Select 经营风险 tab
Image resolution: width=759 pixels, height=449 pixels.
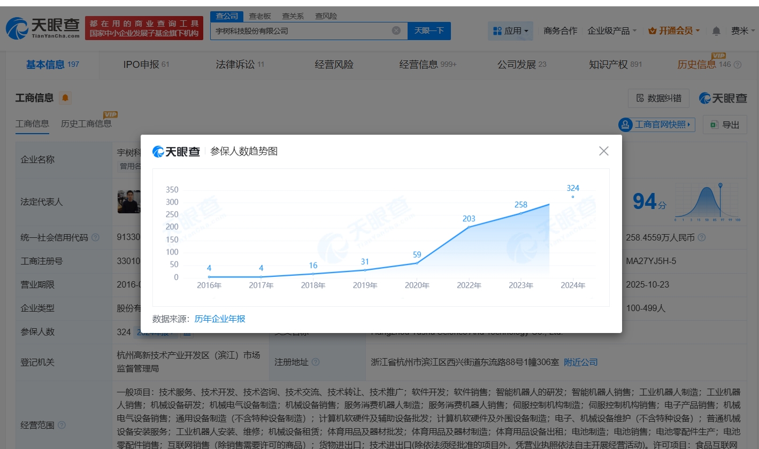pyautogui.click(x=334, y=65)
